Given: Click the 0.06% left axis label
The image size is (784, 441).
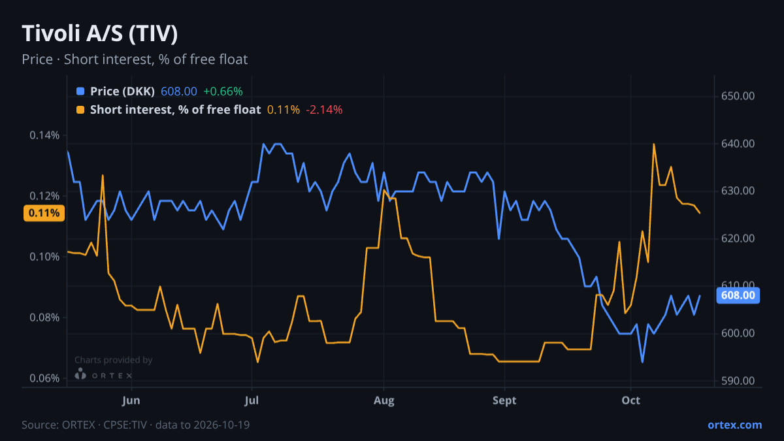Looking at the screenshot, I should [44, 378].
